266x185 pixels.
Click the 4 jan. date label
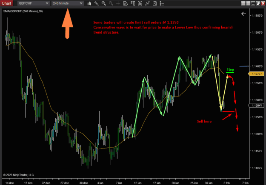click(100, 183)
